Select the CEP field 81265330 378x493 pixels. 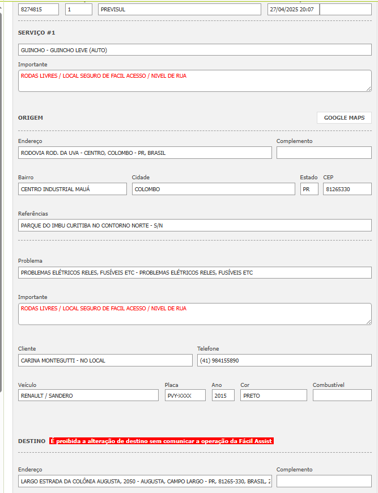pos(347,189)
